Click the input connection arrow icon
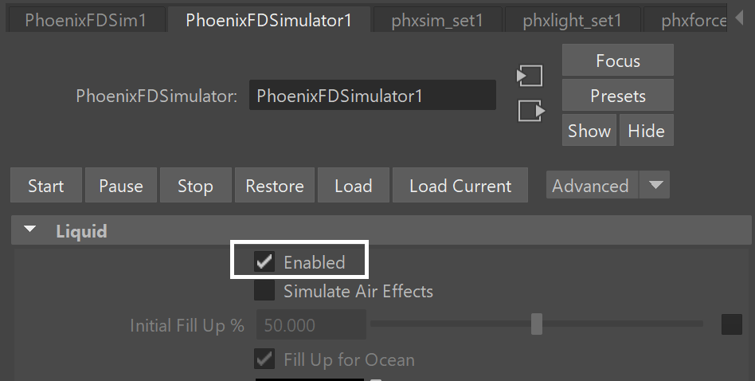 click(x=530, y=76)
